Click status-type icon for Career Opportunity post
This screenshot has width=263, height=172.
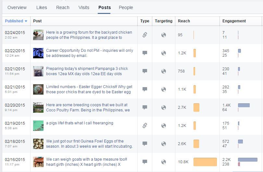click(145, 53)
